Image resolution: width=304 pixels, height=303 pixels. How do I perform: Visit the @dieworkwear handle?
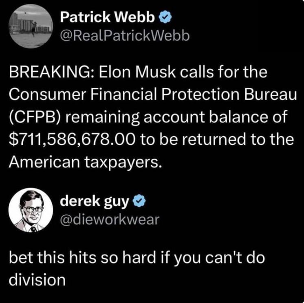pyautogui.click(x=110, y=220)
